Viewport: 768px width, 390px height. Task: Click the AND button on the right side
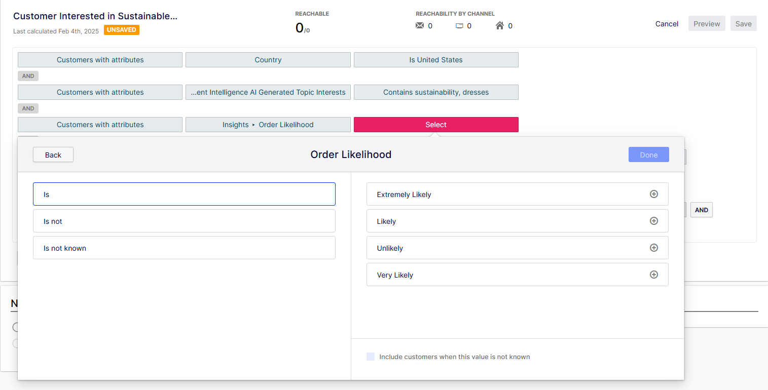tap(702, 210)
